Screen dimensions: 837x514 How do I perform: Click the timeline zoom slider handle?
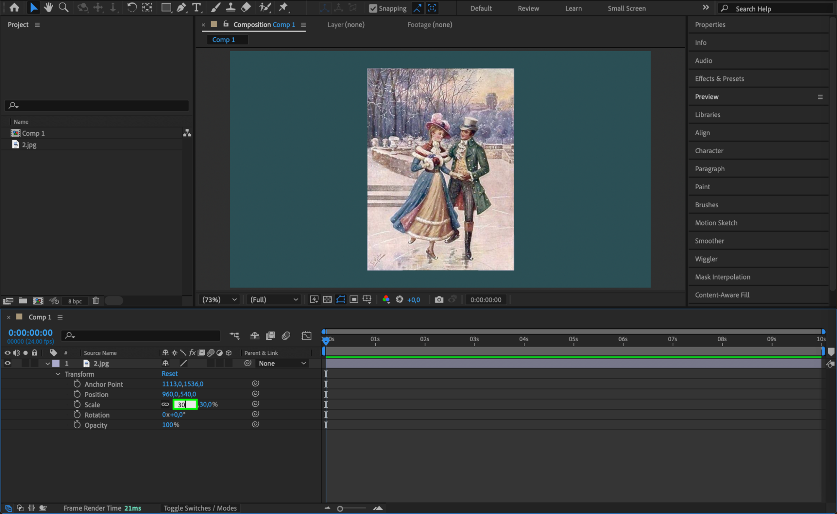340,509
